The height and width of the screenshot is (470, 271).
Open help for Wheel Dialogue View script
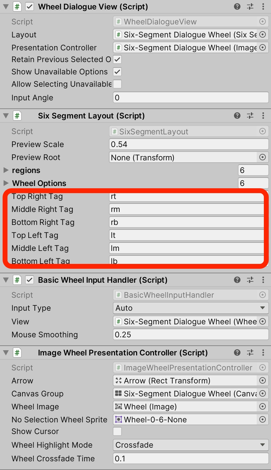click(x=237, y=6)
